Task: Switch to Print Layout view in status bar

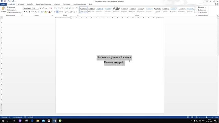Action: (x=192, y=117)
